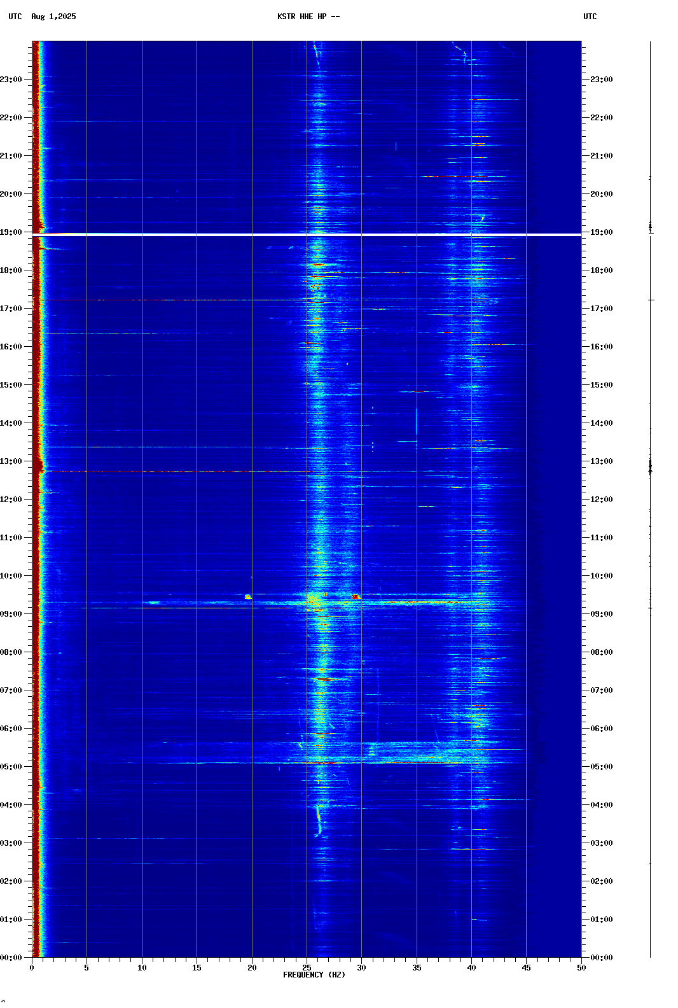Click the right axis 22:00 time label
This screenshot has height=1008, width=678.
point(602,118)
